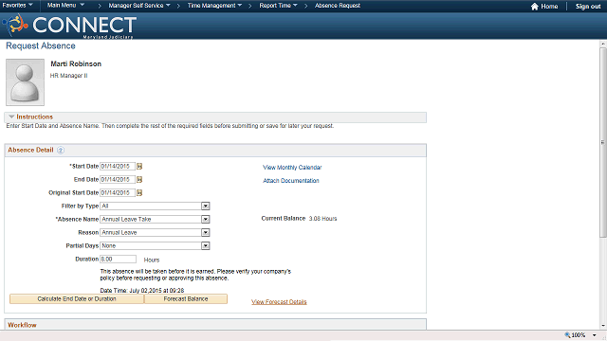Open the Reason dropdown

[206, 232]
